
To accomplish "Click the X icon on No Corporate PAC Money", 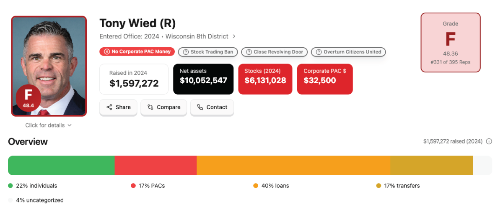I will [x=107, y=52].
